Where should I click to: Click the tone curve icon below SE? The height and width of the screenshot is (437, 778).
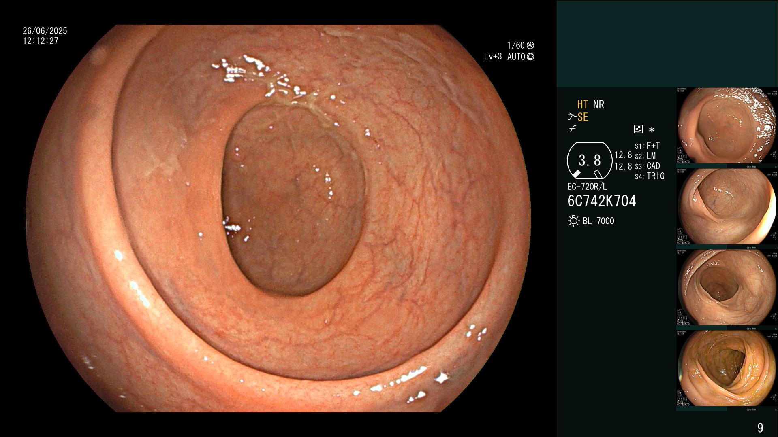(572, 129)
